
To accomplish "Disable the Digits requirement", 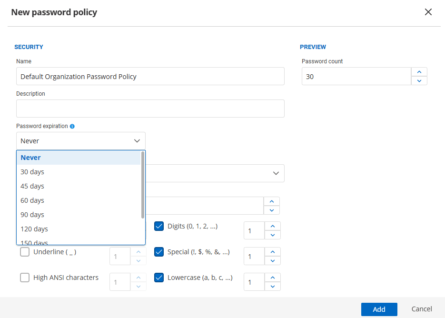I will [159, 226].
